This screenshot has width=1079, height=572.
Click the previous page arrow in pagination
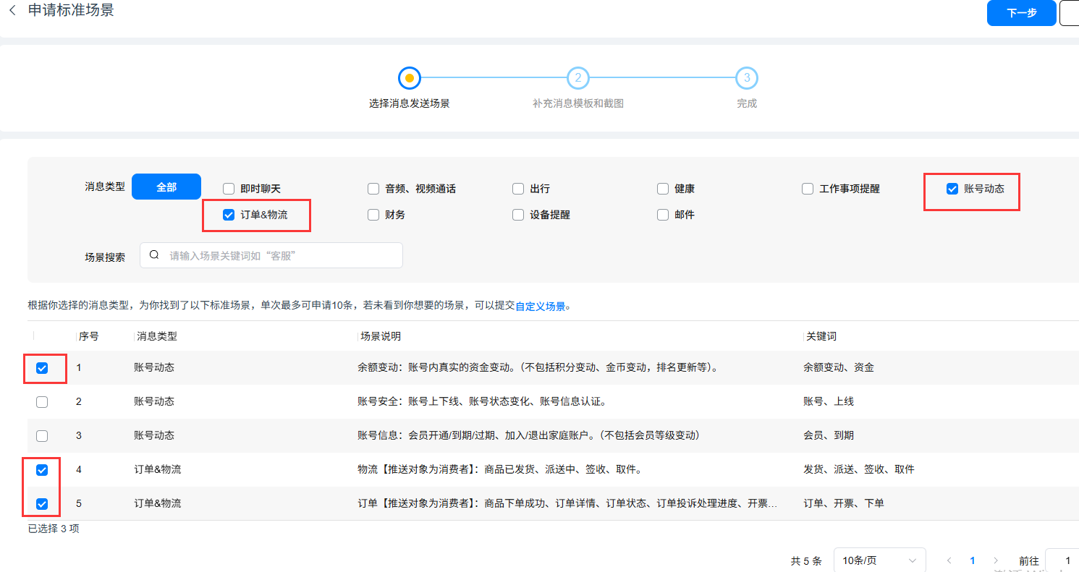pos(949,560)
